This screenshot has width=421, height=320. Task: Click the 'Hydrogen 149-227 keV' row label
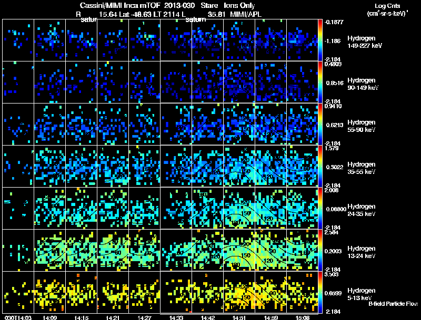[364, 42]
